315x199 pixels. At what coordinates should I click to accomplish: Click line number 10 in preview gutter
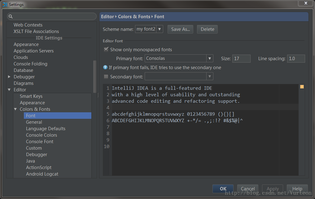(107, 146)
